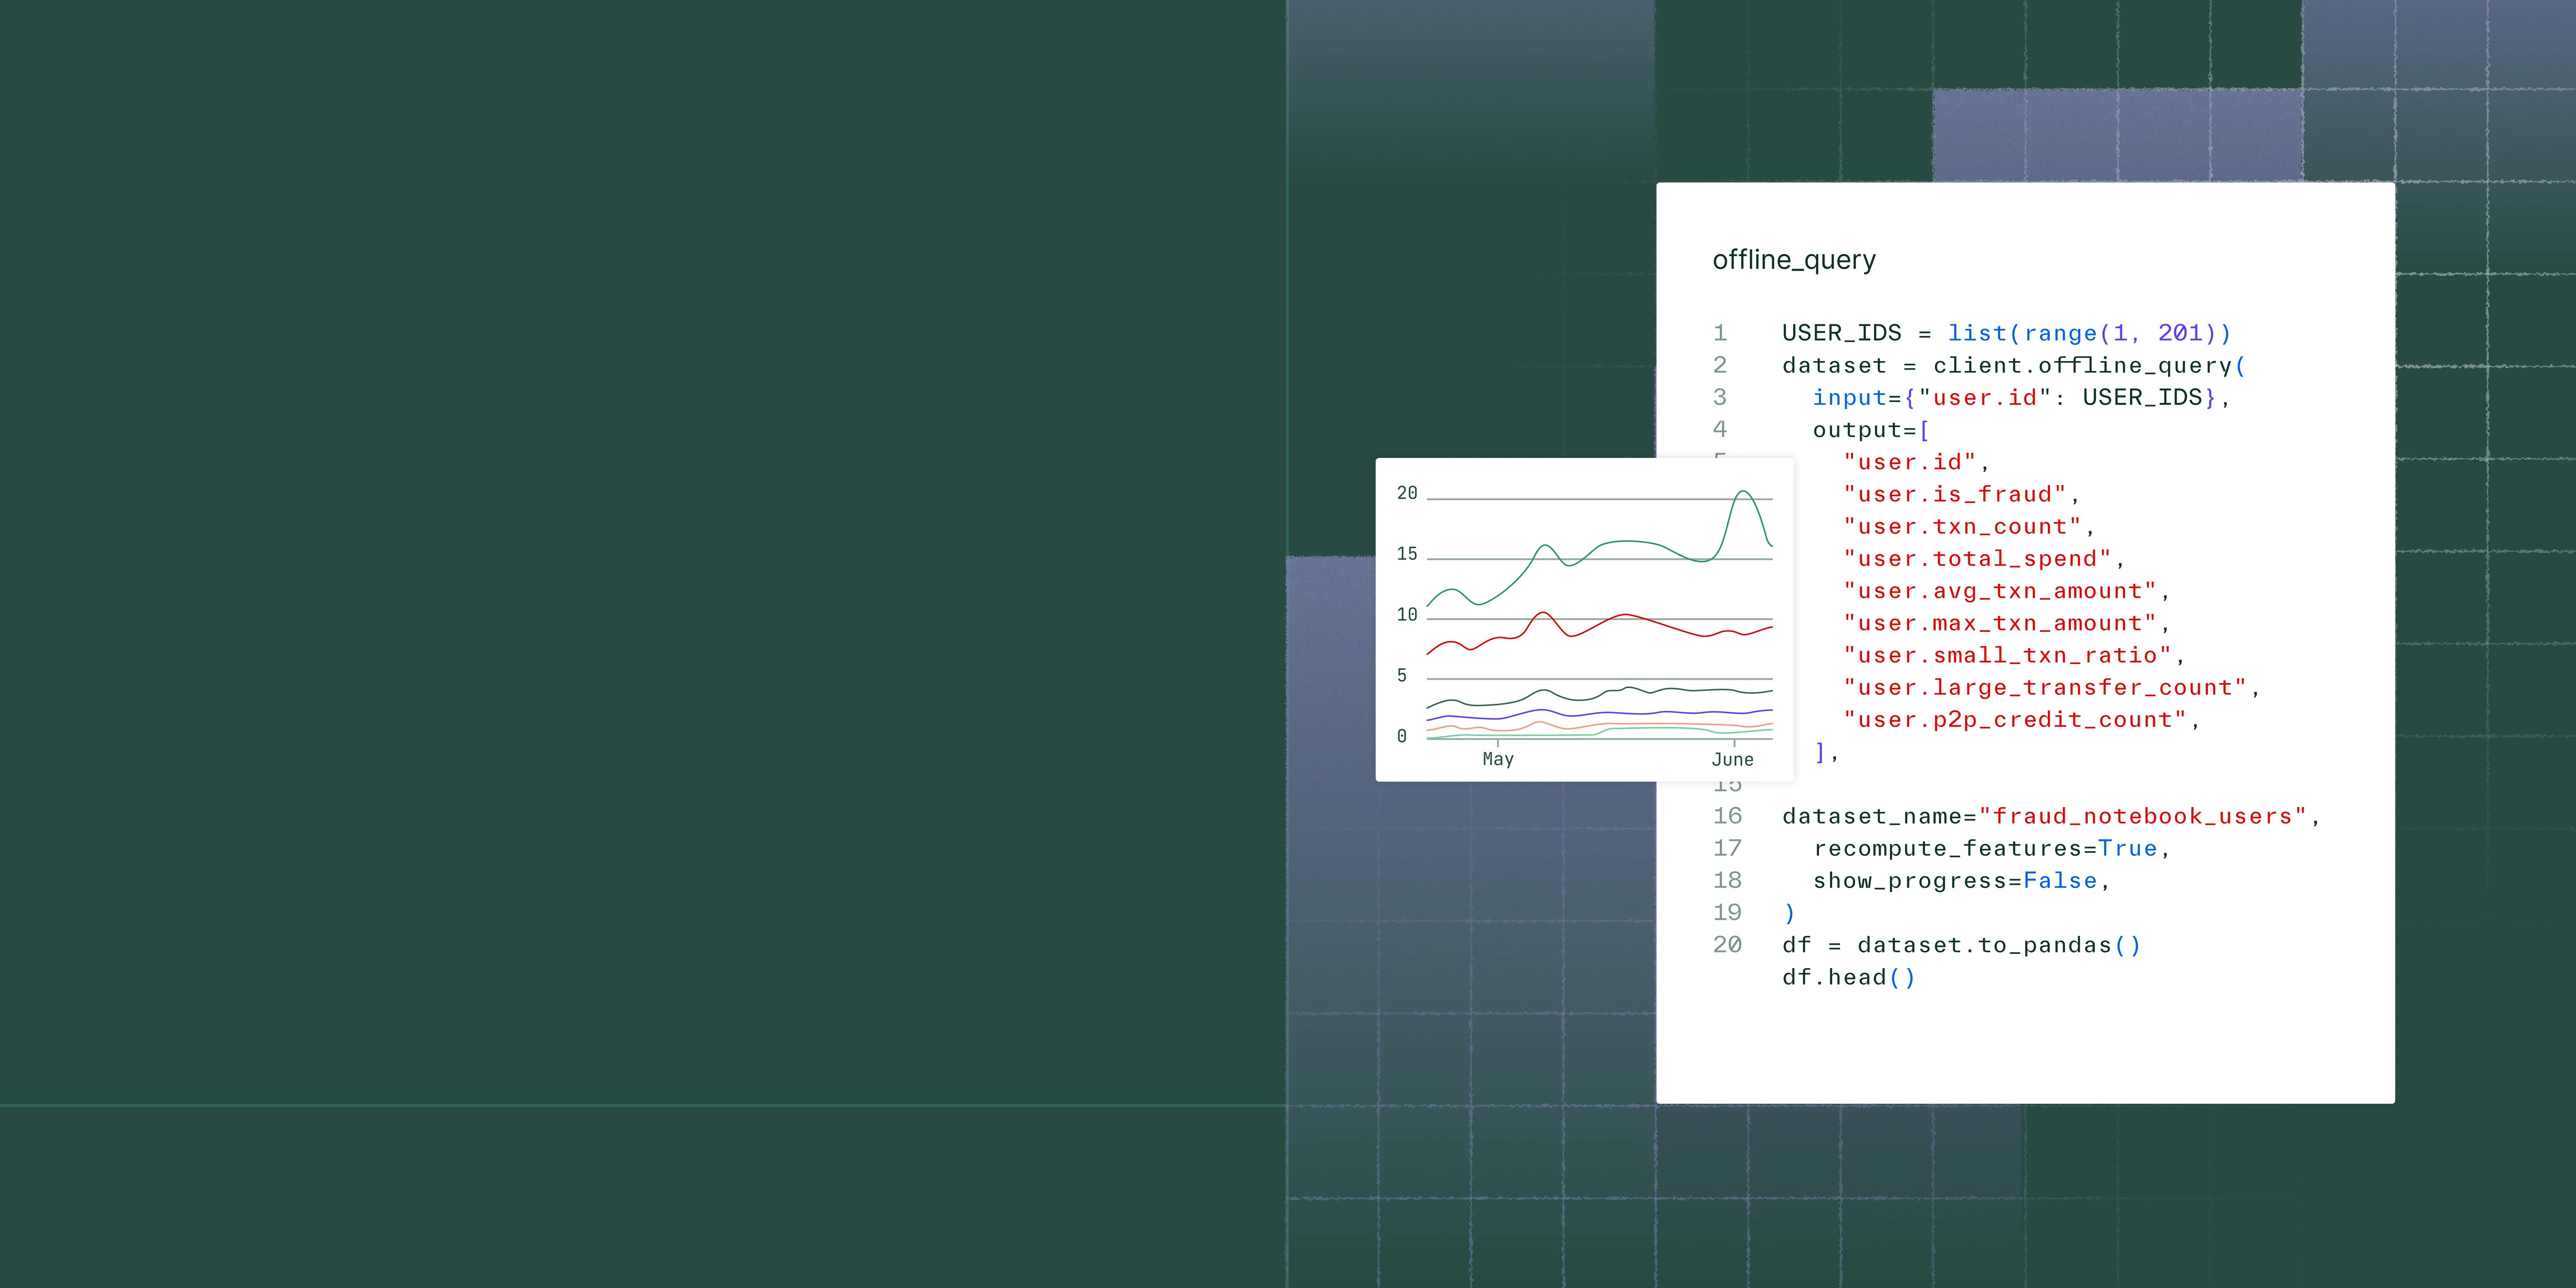
Task: Click the chart's y-axis label 20
Action: pos(1407,493)
